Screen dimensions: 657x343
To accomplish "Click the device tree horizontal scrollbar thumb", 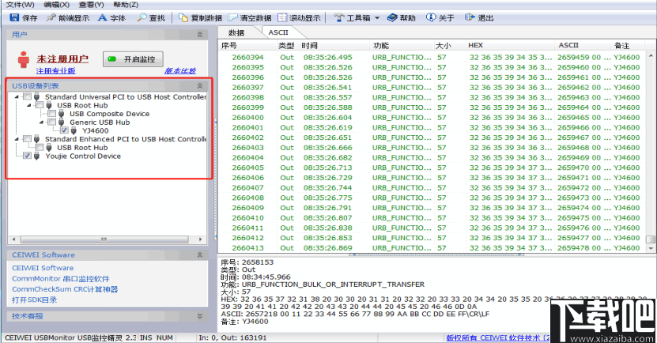I will pos(104,239).
